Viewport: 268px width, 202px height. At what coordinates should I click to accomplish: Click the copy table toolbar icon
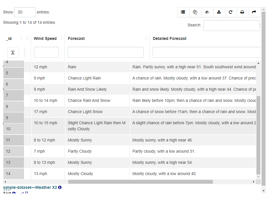coord(195,12)
